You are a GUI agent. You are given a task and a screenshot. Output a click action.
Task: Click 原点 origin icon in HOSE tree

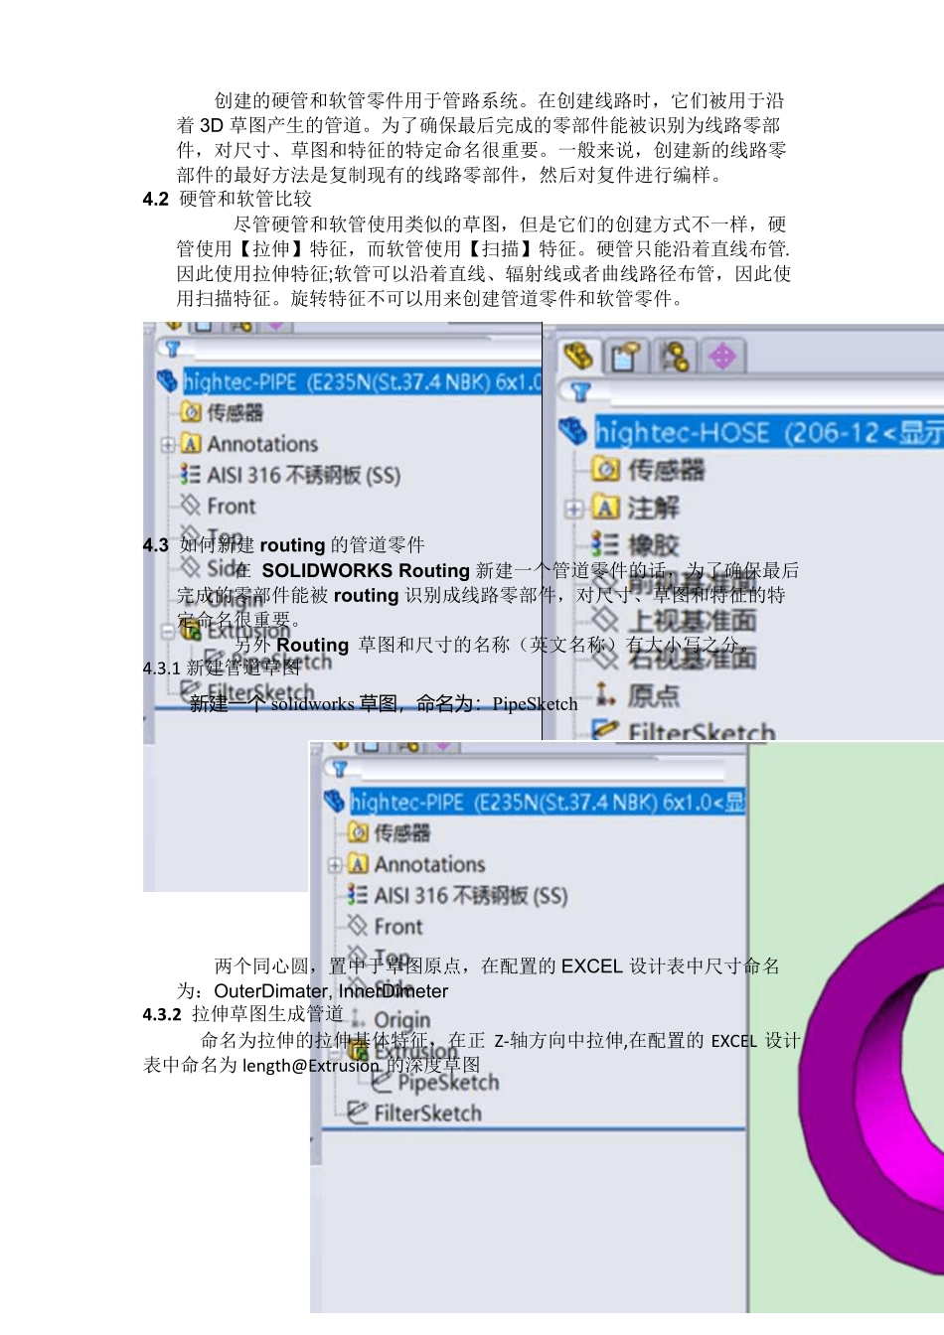coord(605,693)
